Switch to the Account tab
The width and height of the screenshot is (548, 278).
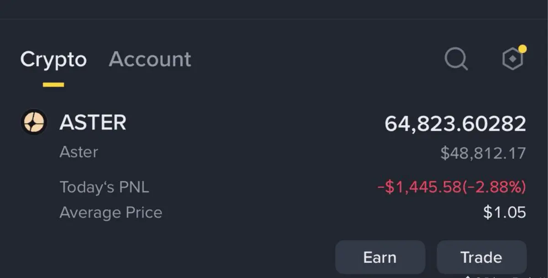150,59
